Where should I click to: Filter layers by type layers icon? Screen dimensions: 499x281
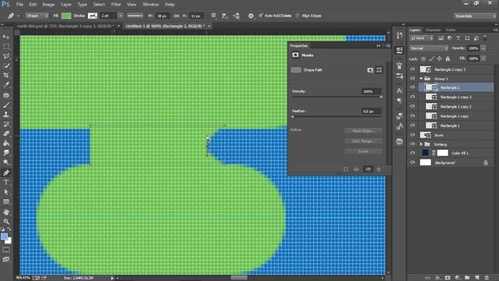pos(458,38)
